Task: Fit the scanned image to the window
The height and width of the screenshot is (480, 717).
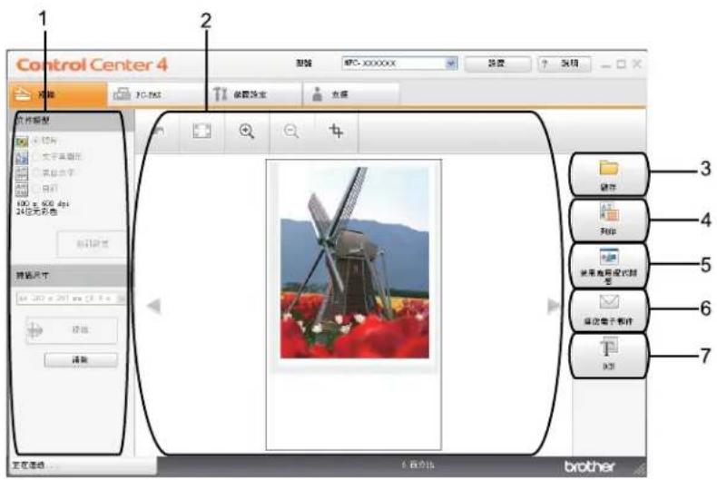Action: pyautogui.click(x=201, y=132)
